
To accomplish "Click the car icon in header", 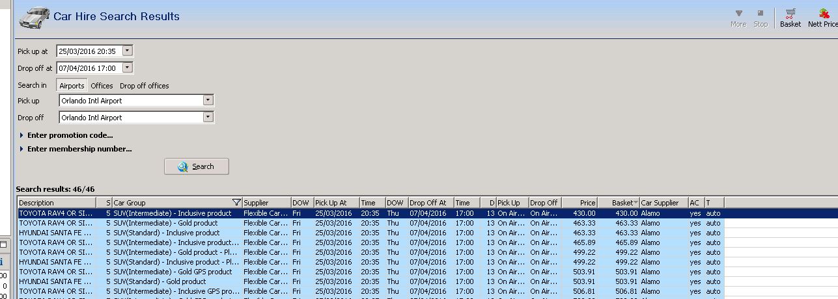I will tap(35, 18).
